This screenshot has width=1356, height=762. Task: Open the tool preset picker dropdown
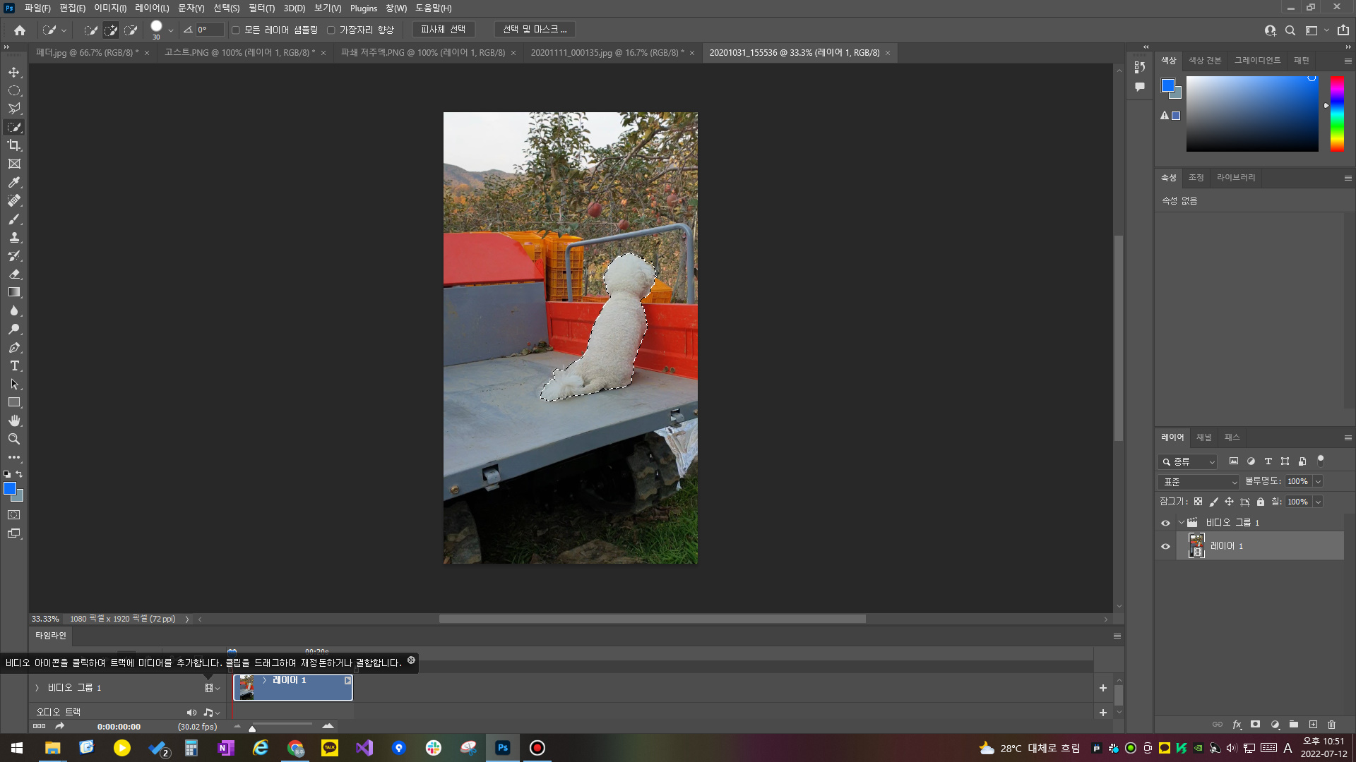[x=54, y=30]
